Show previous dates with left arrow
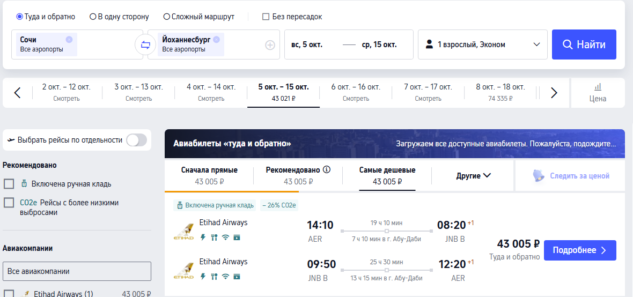This screenshot has height=297, width=633. click(x=17, y=93)
